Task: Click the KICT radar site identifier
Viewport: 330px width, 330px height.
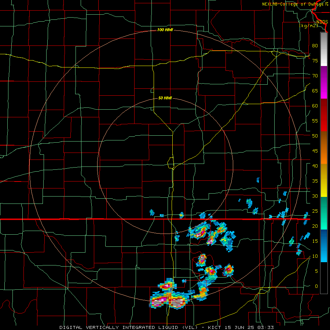Action: (x=214, y=327)
